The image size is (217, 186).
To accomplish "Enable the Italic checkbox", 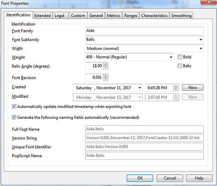I will [180, 66].
